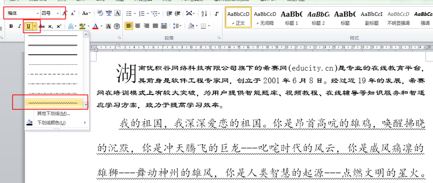Click the Bullets list icon
Viewport: 433px width, 183px height.
pos(129,13)
